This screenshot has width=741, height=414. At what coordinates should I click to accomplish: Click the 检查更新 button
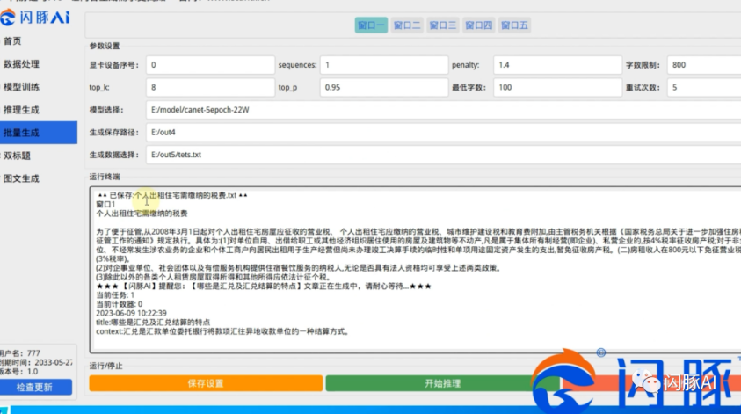coord(36,388)
